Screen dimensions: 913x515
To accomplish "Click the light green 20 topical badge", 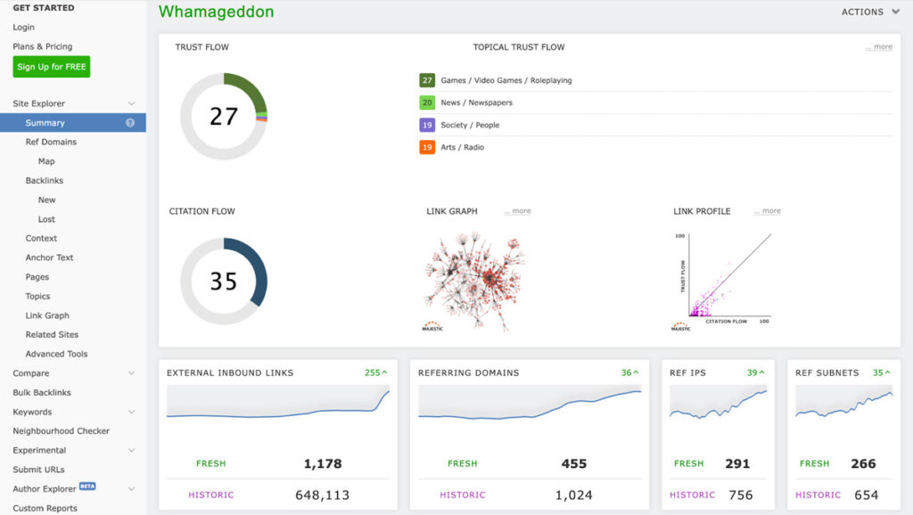I will coord(427,102).
